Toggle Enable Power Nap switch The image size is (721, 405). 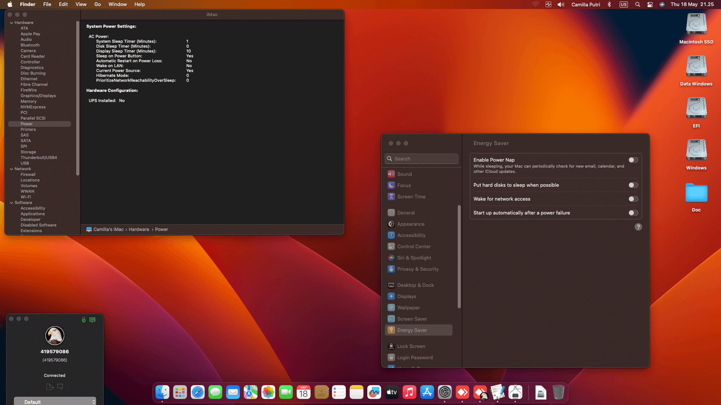[633, 160]
